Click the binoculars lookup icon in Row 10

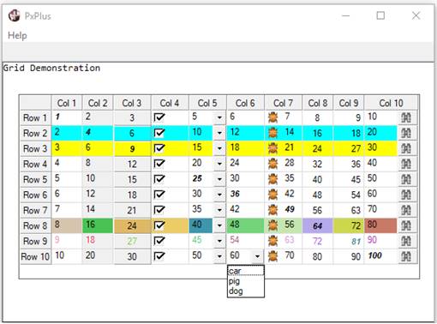click(x=406, y=256)
